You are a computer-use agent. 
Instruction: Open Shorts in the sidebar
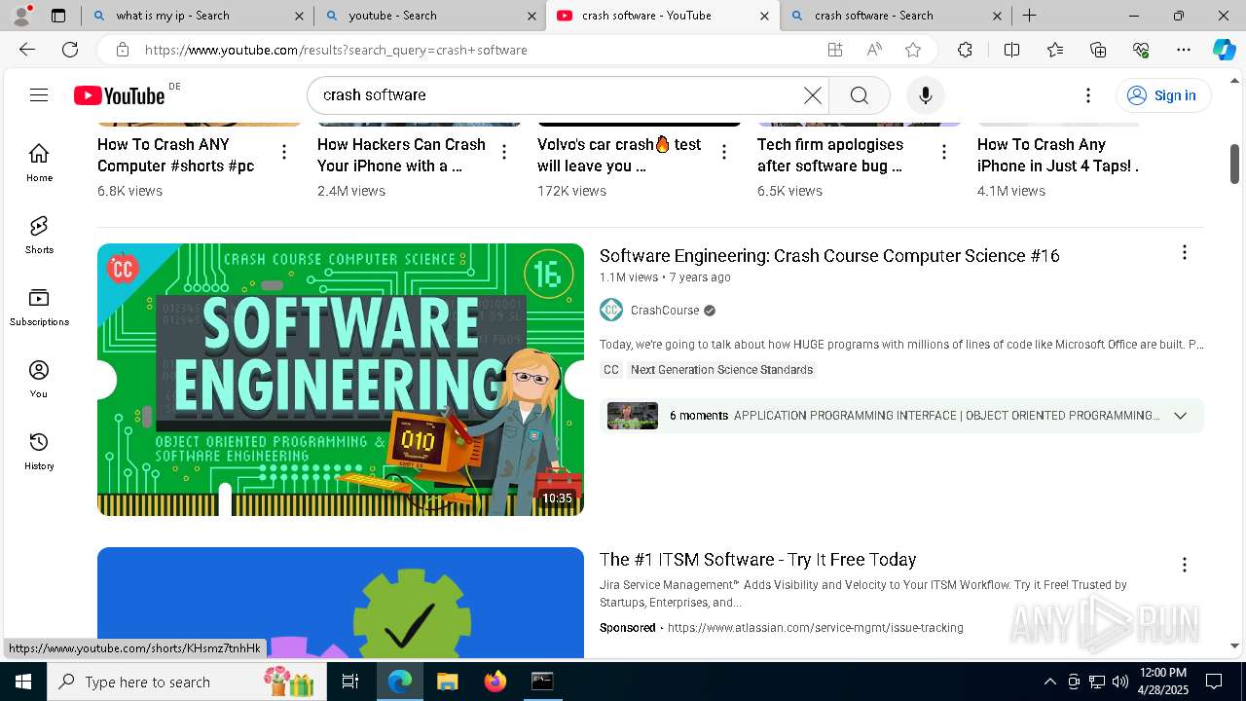point(39,235)
